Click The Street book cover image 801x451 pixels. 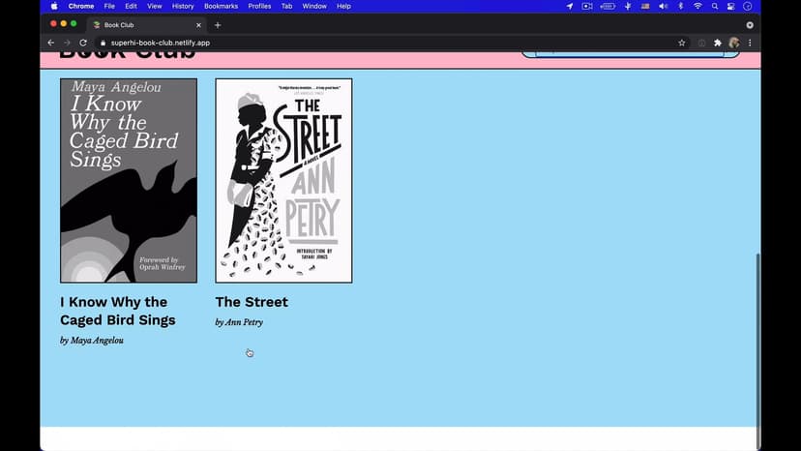click(x=283, y=180)
